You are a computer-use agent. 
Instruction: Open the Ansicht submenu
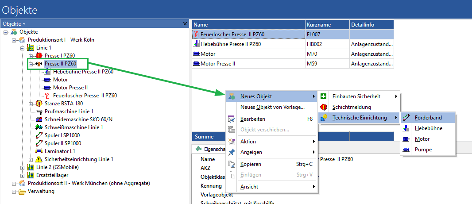[272, 187]
